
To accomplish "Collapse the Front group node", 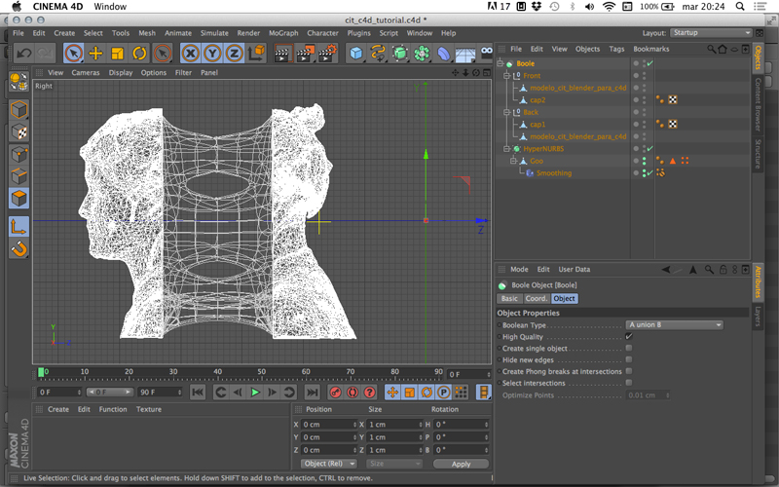I will pos(506,76).
